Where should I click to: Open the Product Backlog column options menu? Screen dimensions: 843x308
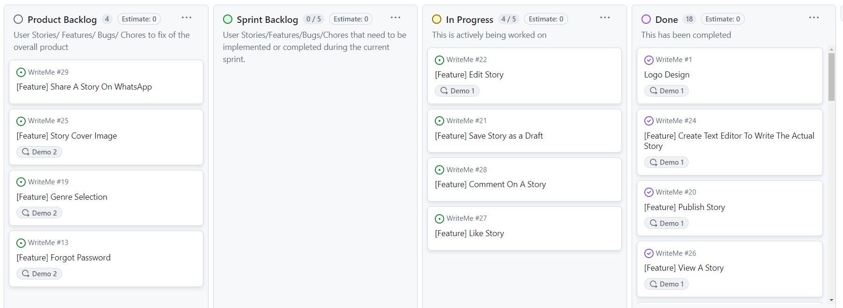[x=187, y=18]
